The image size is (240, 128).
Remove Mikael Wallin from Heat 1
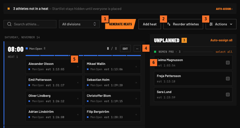[136, 67]
